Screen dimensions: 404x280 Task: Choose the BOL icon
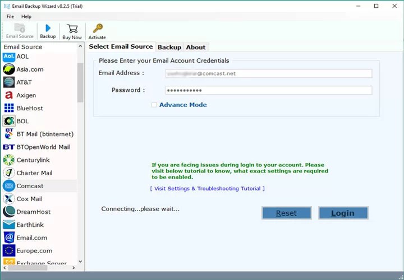point(9,121)
